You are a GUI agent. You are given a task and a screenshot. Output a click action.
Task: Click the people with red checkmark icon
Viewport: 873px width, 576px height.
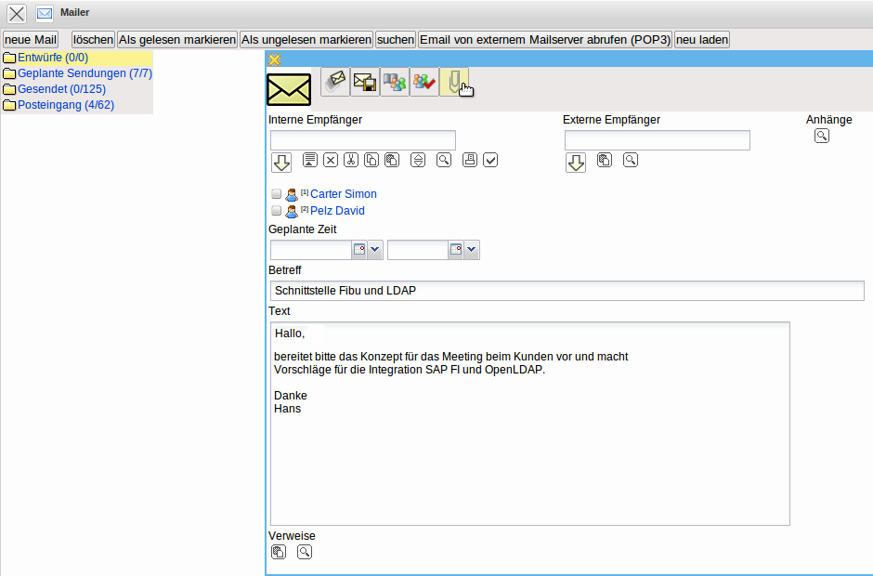click(x=424, y=82)
